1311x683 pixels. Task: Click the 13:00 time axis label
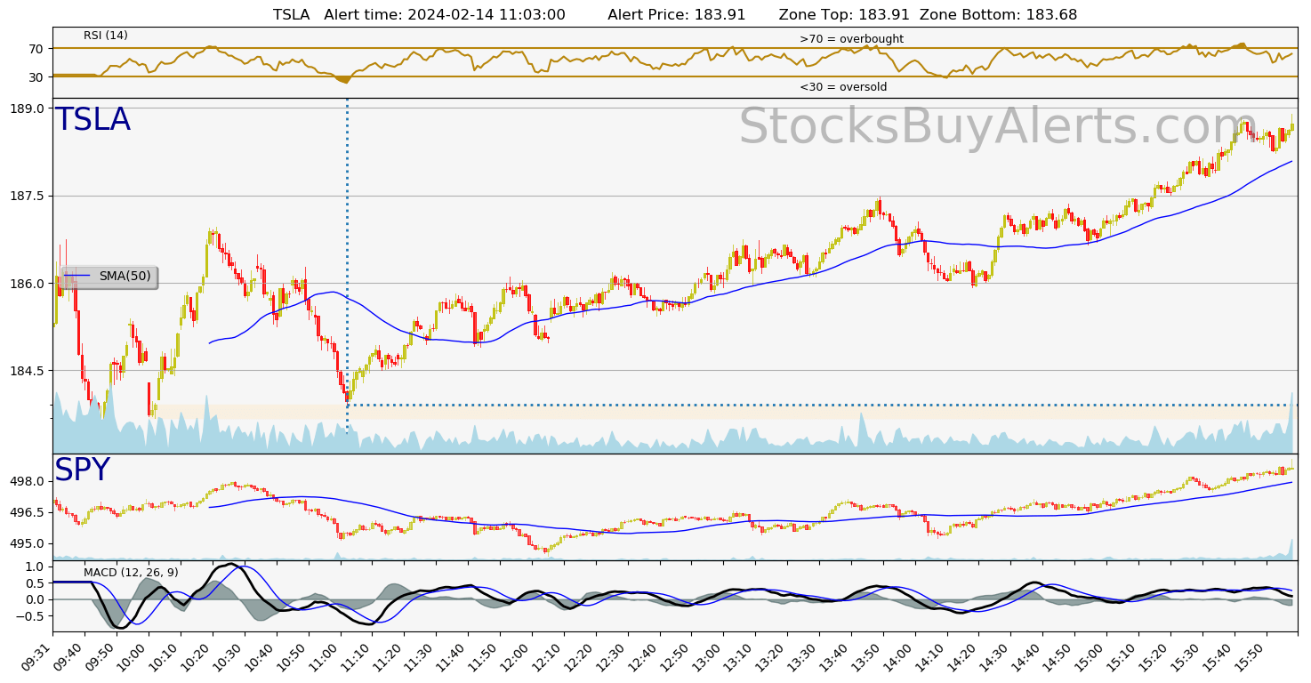(709, 656)
